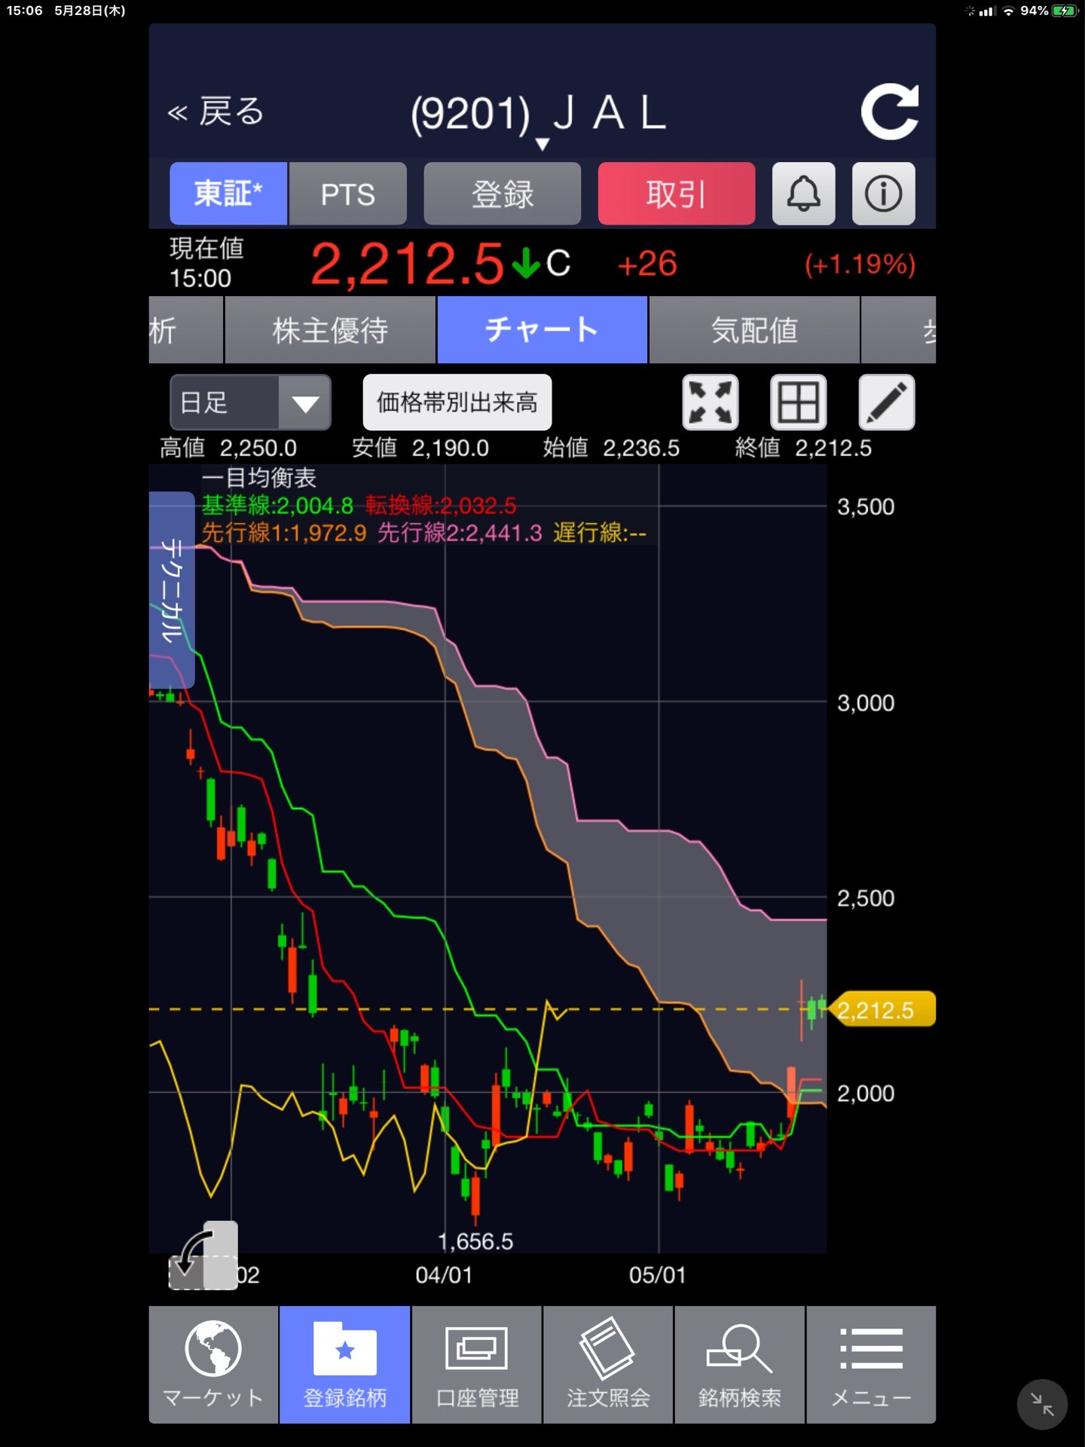
Task: Expand stock selector triangle under JAL title
Action: [x=542, y=145]
